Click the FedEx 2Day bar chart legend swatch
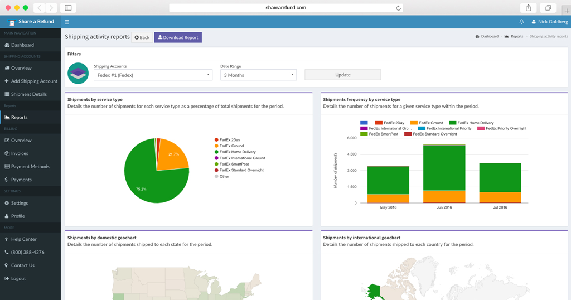 [379, 123]
